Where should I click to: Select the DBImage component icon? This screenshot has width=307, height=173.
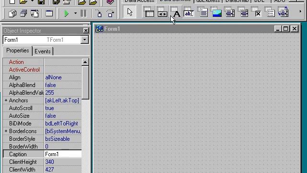point(216,12)
